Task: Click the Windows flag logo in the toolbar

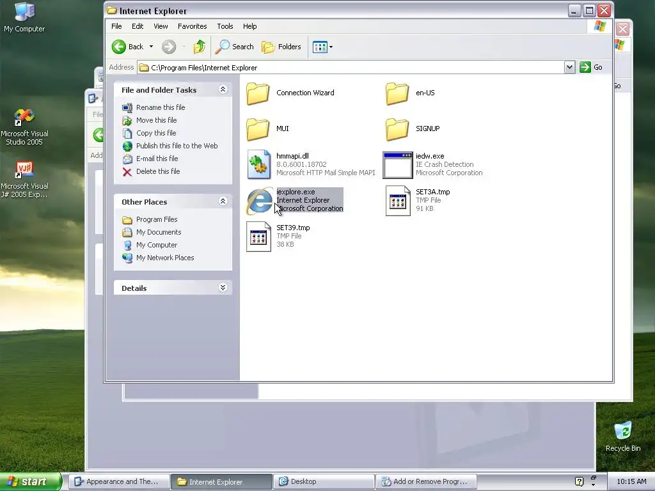Action: tap(600, 26)
